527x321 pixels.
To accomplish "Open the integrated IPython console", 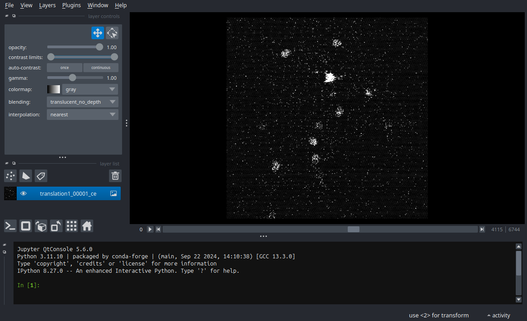I will [x=10, y=226].
